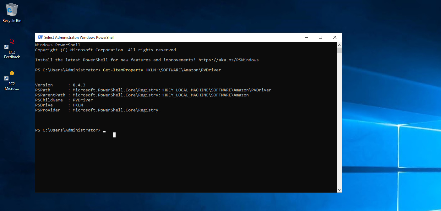Viewport: 441px width, 211px height.
Task: Click the aka.ms/PSWindows URL
Action: (x=228, y=60)
